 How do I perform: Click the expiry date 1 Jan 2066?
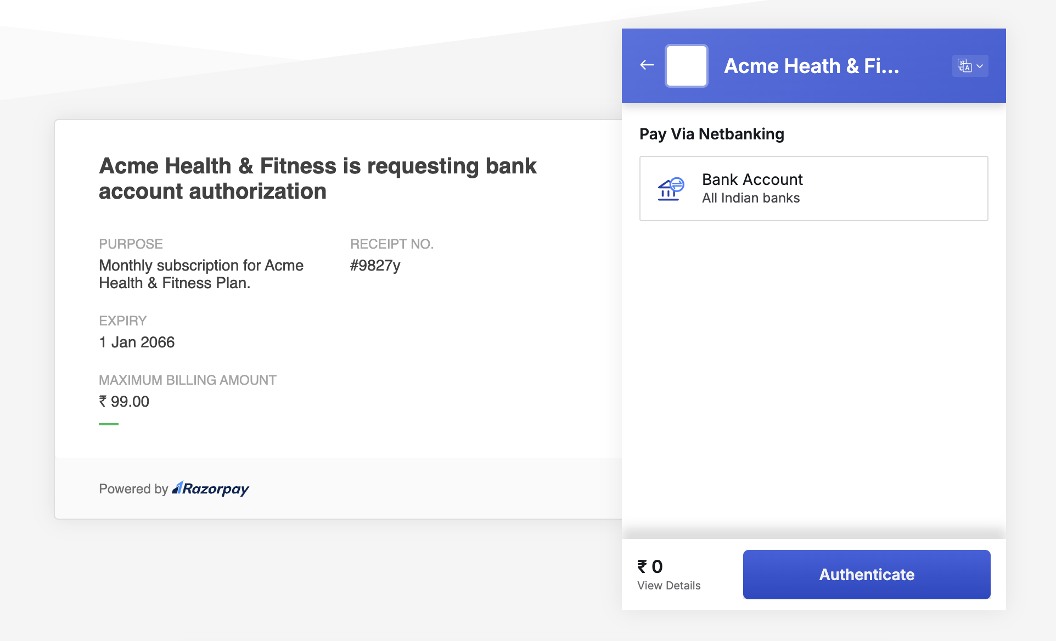point(136,341)
